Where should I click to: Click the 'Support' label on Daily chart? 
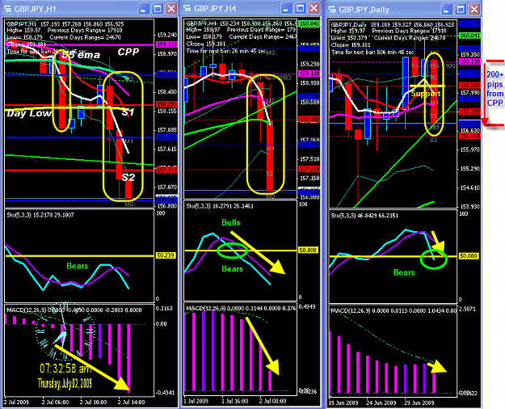pos(426,94)
